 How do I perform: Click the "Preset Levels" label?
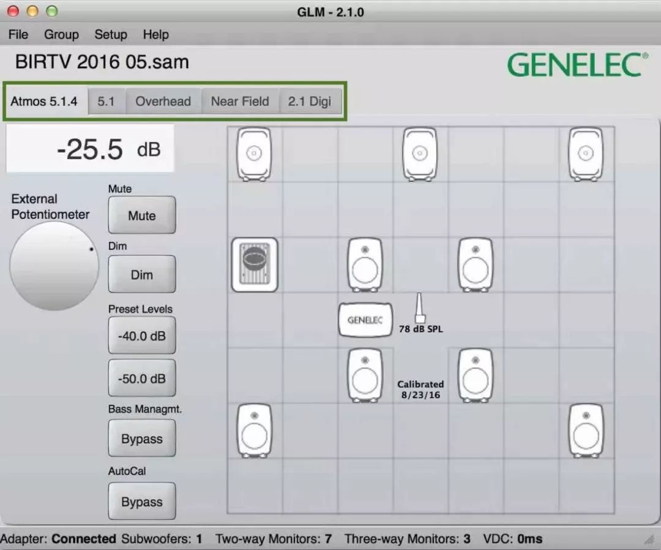point(140,309)
